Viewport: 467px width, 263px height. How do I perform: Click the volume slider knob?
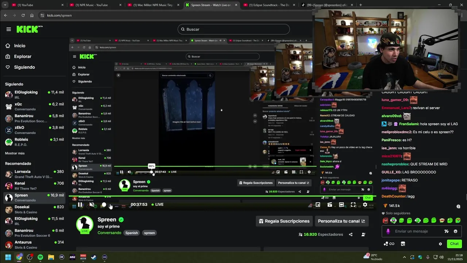(x=104, y=205)
